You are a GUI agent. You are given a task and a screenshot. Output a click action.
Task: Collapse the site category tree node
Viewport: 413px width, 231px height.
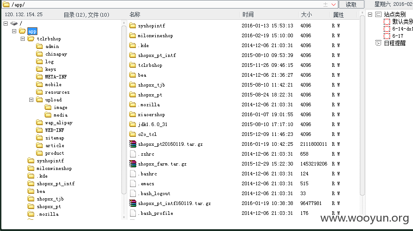point(370,14)
